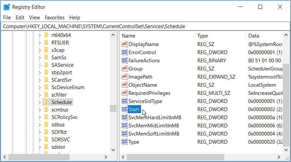The image size is (291, 162).
Task: Click the Type DWORD value icon
Action: point(124,142)
